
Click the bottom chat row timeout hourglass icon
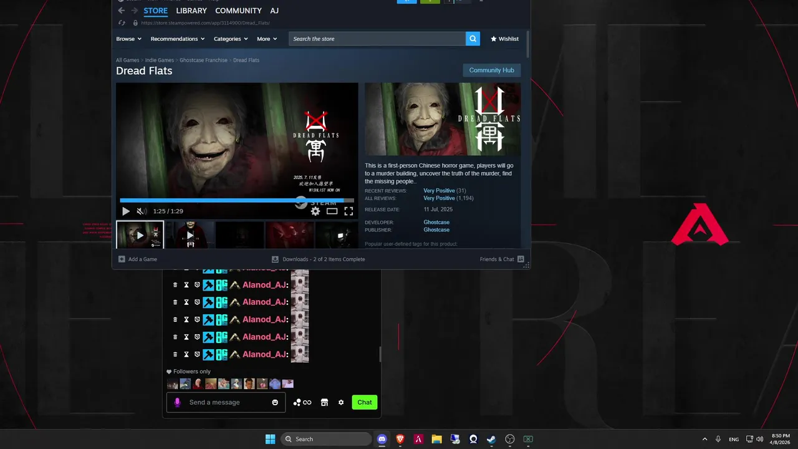pyautogui.click(x=186, y=354)
